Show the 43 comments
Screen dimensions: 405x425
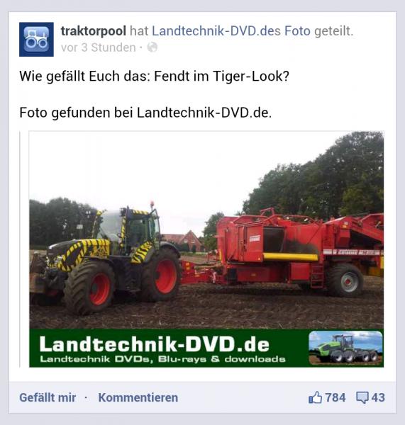(378, 397)
